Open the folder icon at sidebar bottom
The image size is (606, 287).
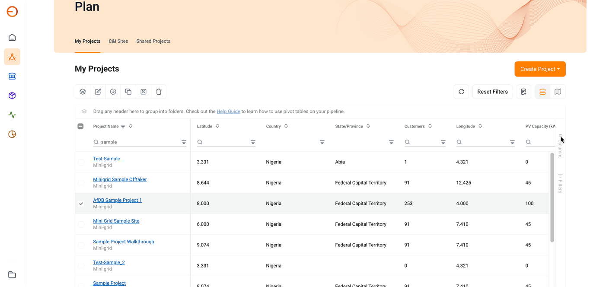12,275
